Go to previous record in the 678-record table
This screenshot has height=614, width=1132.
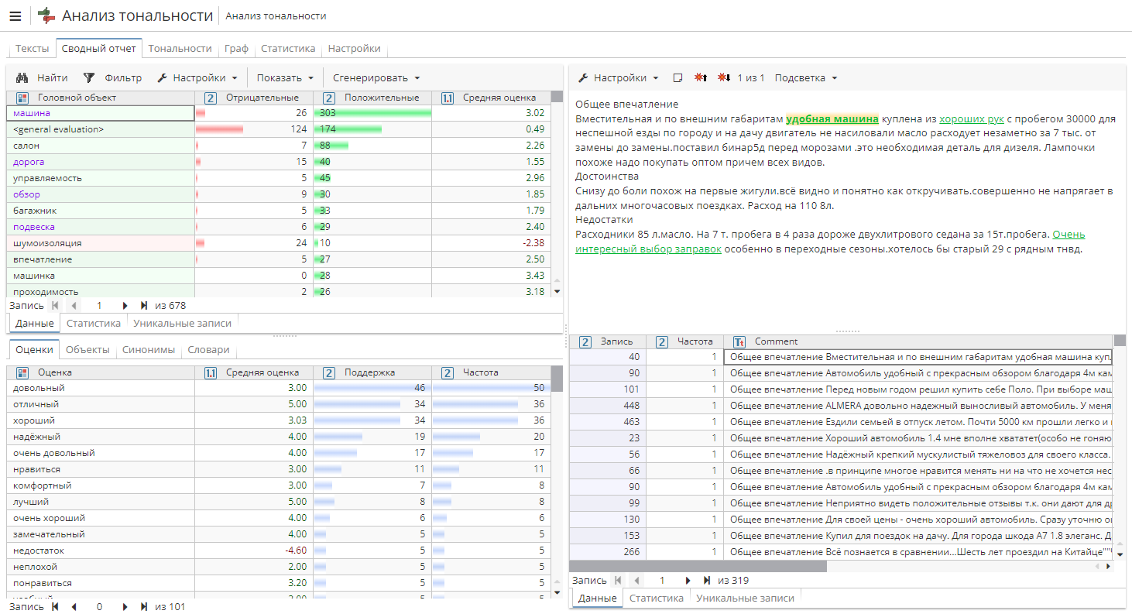tap(74, 305)
